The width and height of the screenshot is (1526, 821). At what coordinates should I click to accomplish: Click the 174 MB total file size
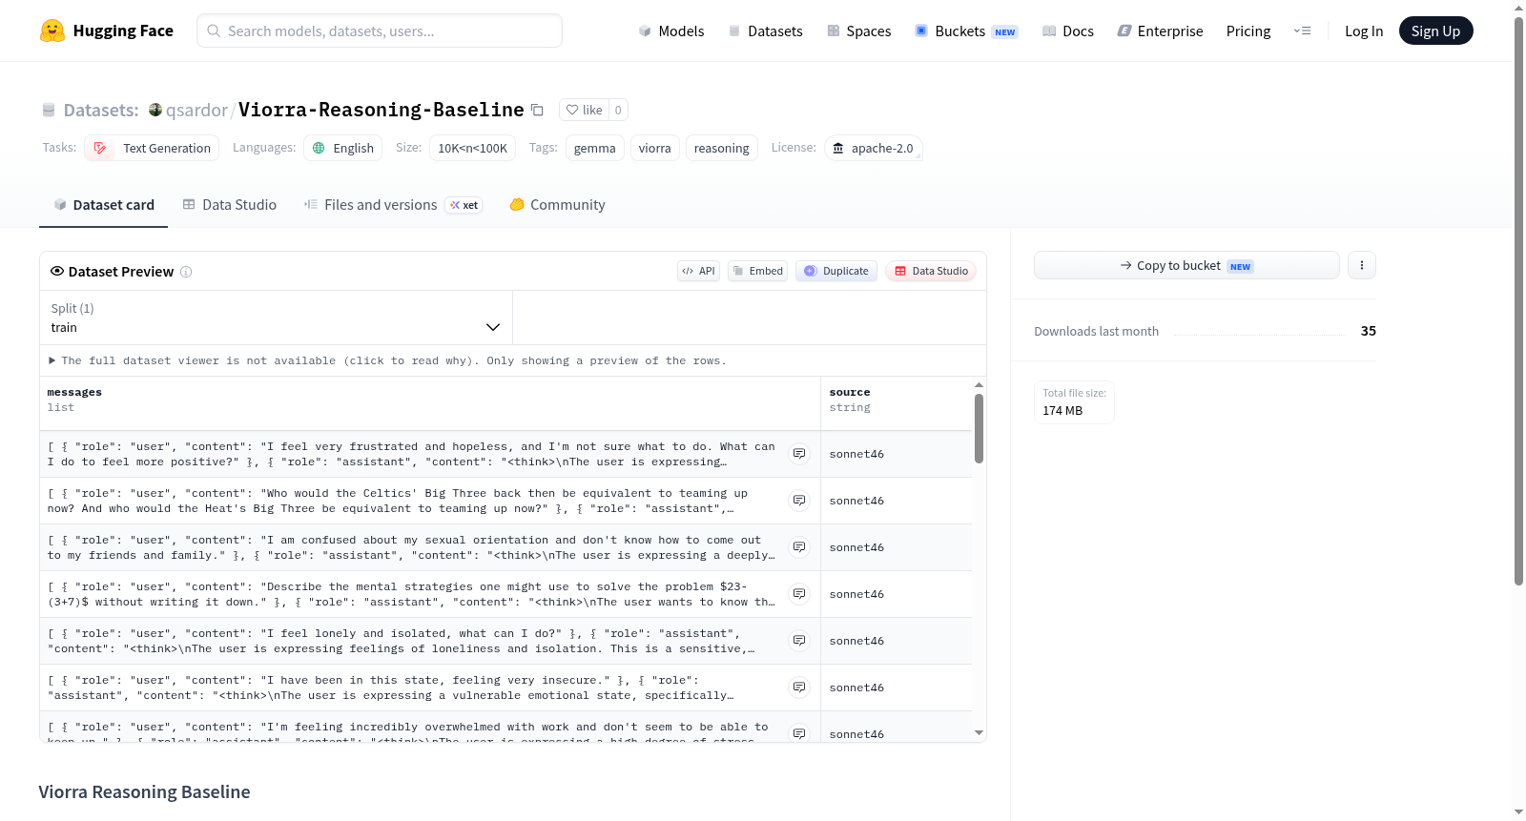(x=1062, y=410)
